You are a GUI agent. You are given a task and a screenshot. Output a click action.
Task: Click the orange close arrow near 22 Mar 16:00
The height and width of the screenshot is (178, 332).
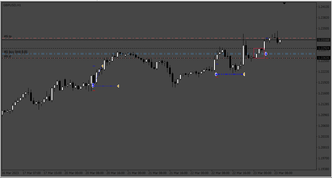point(244,74)
